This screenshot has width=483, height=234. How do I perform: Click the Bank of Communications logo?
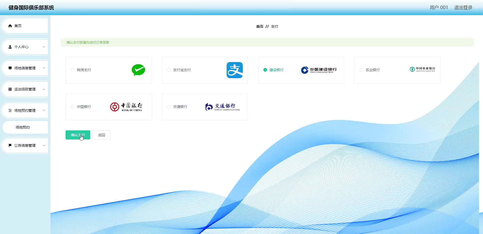[223, 107]
